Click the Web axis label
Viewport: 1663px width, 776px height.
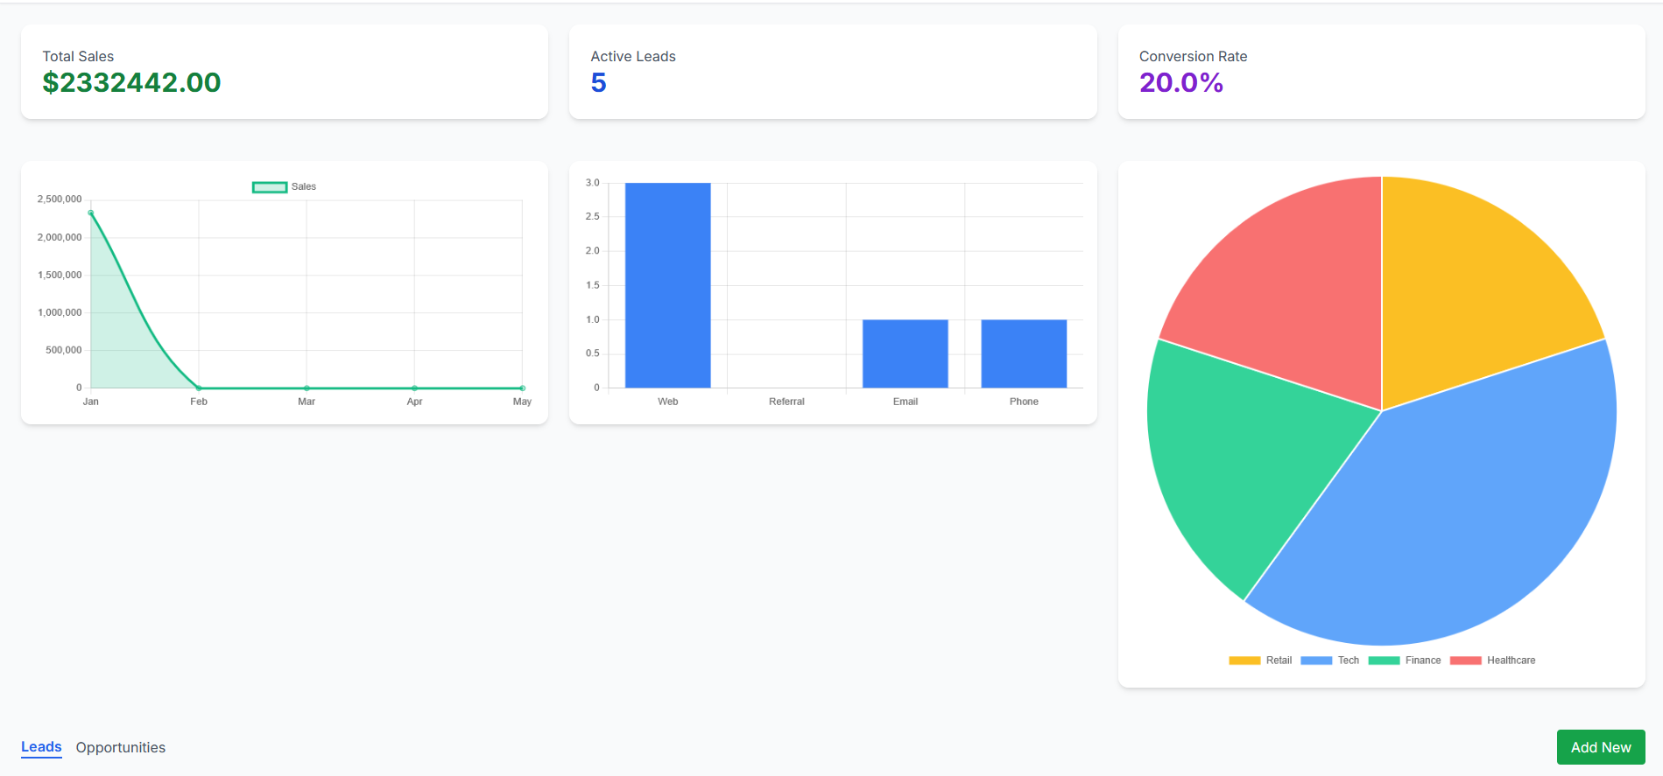click(668, 402)
